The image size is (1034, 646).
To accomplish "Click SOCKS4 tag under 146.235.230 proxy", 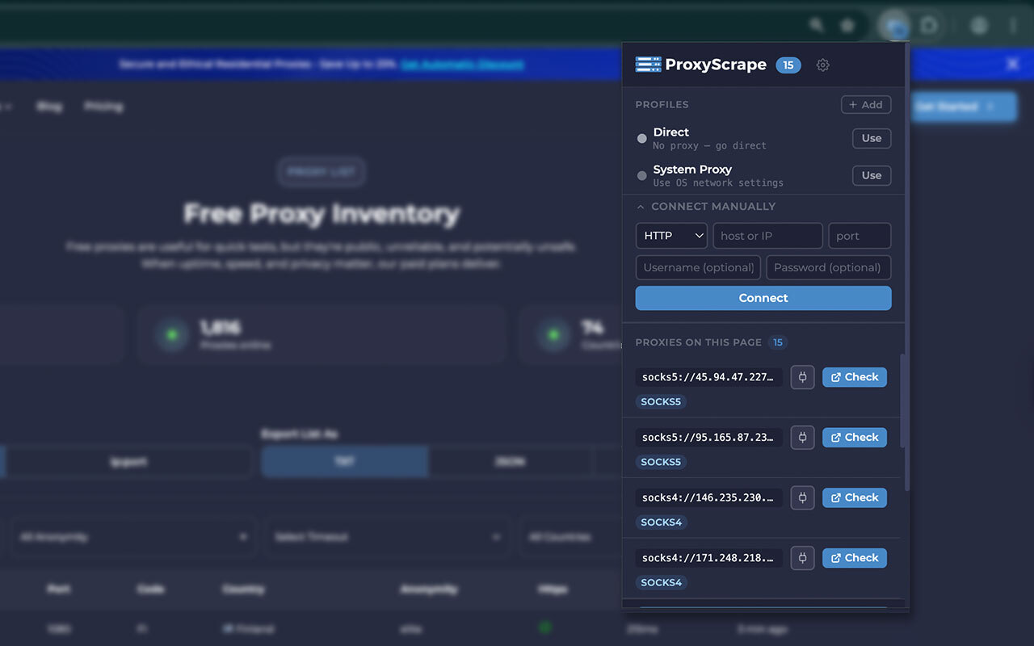I will [x=661, y=522].
